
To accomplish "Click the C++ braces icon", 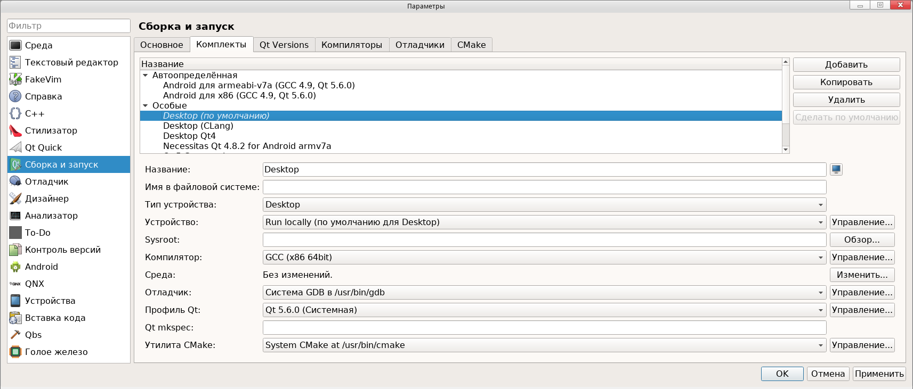I will pyautogui.click(x=15, y=113).
